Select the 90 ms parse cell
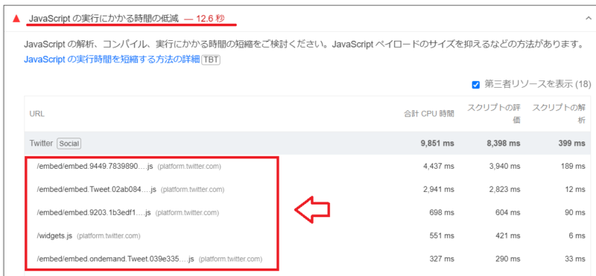The height and width of the screenshot is (276, 596). click(x=575, y=213)
